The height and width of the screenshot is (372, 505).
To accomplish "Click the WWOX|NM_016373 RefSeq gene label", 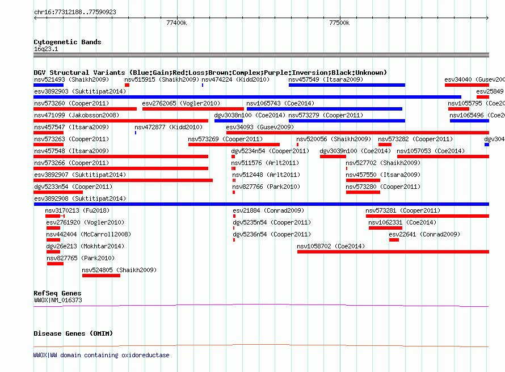I will tap(58, 300).
